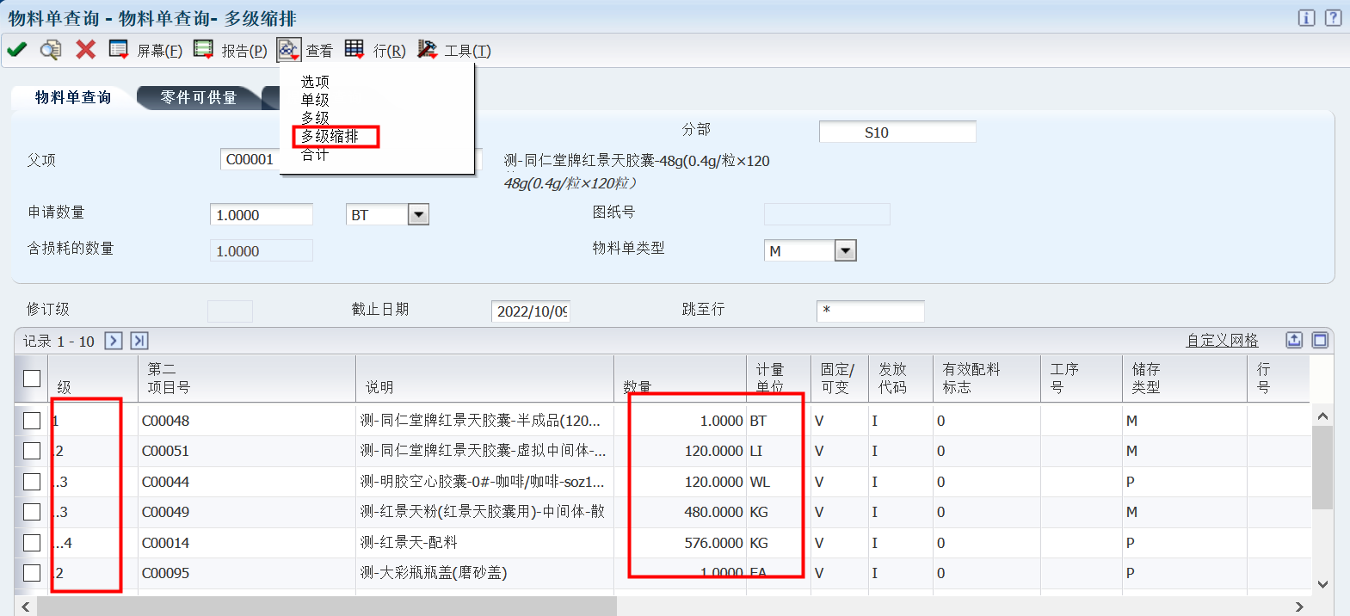Viewport: 1350px width, 616px height.
Task: Jump to last page of grid records
Action: (139, 341)
